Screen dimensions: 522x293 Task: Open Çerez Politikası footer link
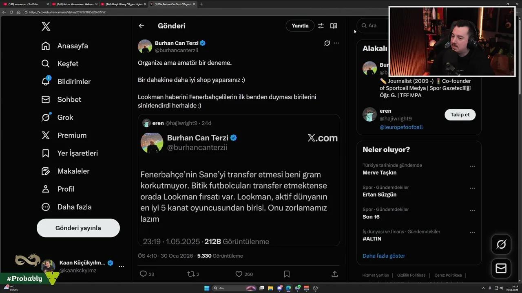pos(448,276)
